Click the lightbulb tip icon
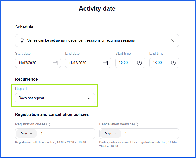The height and width of the screenshot is (159, 196). tap(22, 40)
